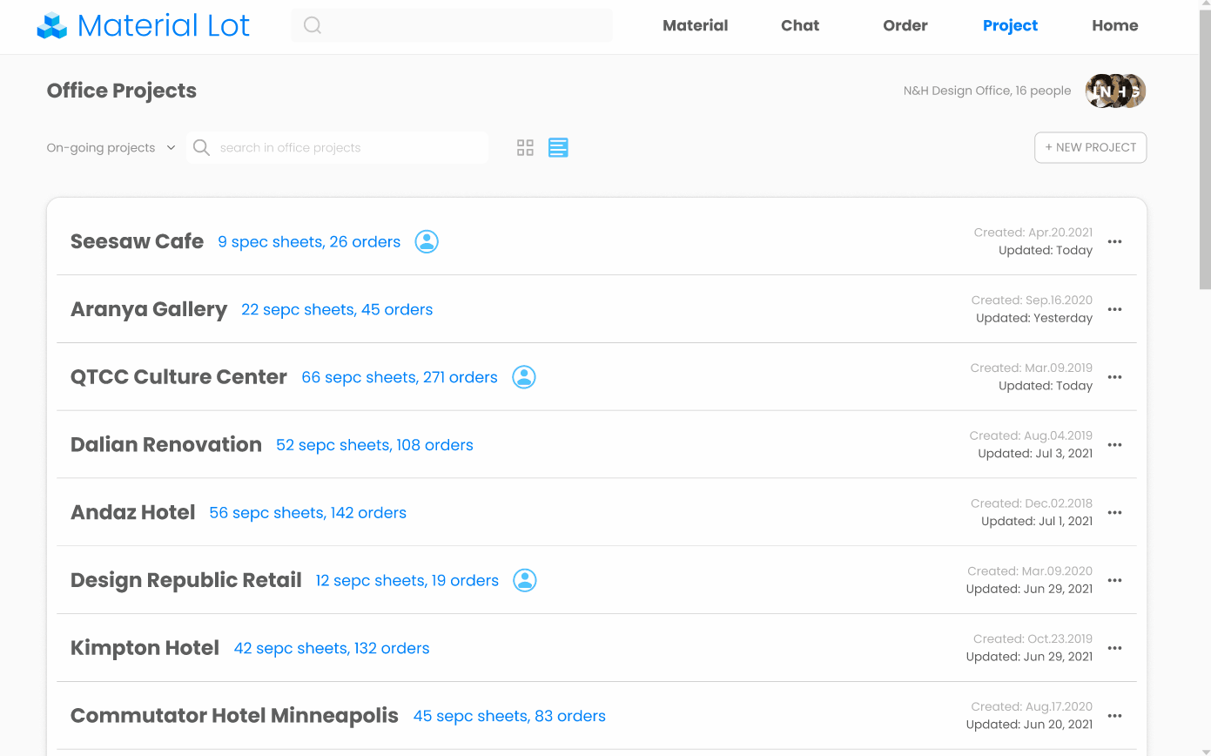Go to the Material tab

click(695, 25)
